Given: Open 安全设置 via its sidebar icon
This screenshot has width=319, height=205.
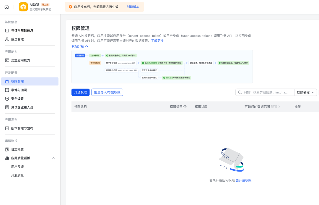Looking at the screenshot, I should [6, 99].
